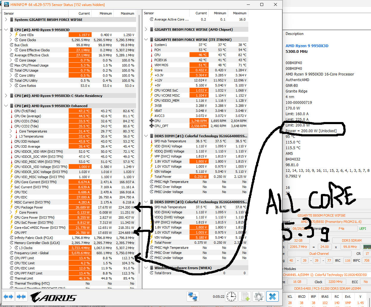
Task: Click the expand-columns double arrow toolbar icon
Action: pyautogui.click(x=8, y=297)
